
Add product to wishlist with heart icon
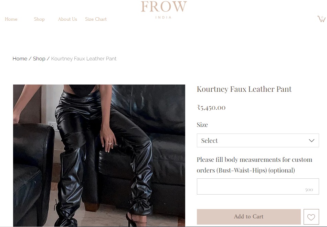(x=311, y=217)
